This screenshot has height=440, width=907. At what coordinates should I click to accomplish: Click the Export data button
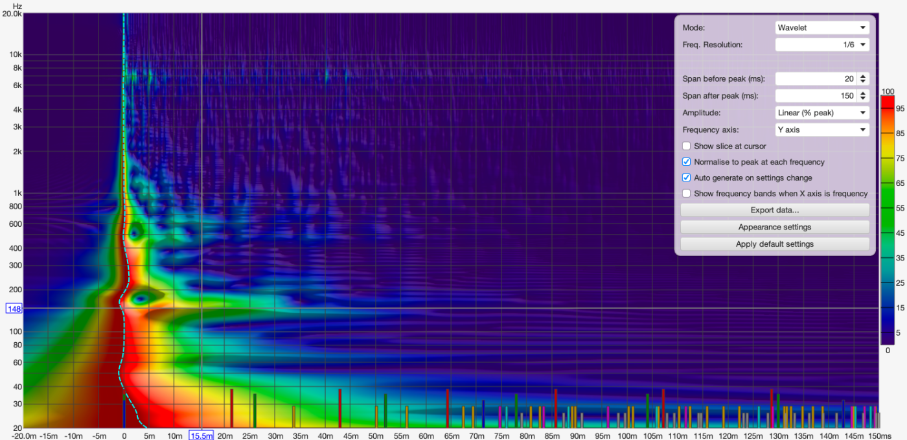[x=774, y=210]
